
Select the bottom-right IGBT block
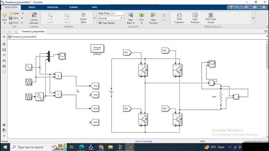[x=177, y=120]
